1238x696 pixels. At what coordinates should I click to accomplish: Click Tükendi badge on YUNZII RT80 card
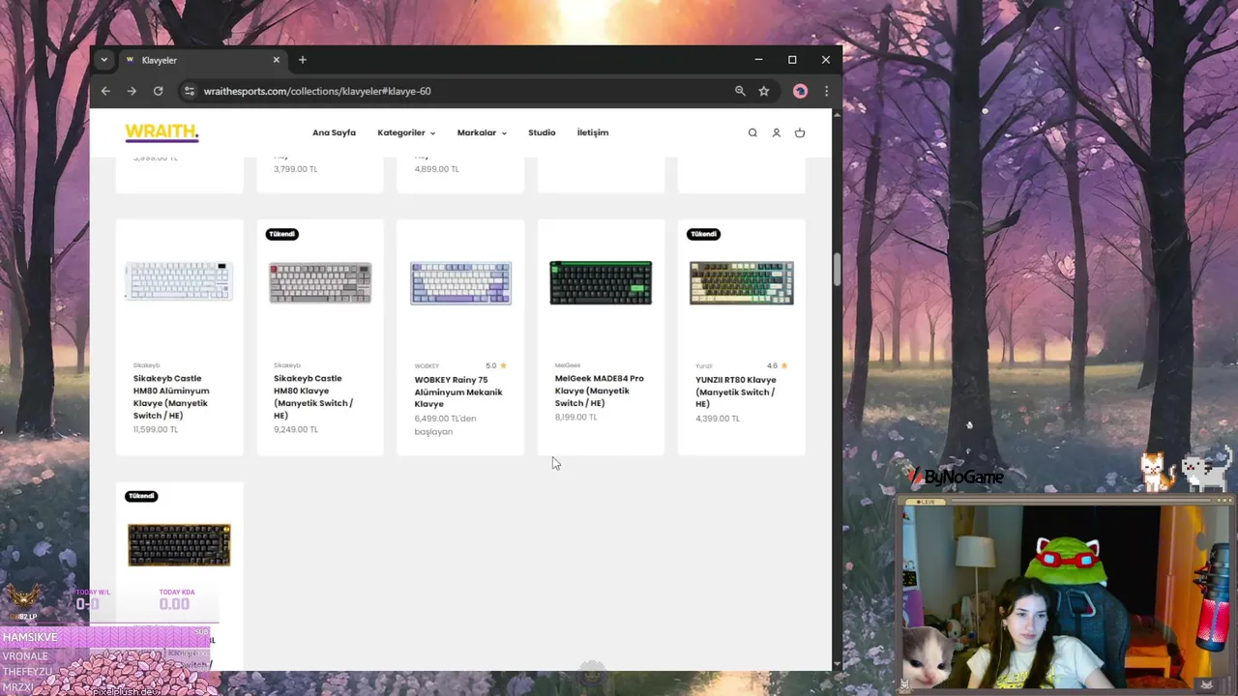tap(703, 234)
